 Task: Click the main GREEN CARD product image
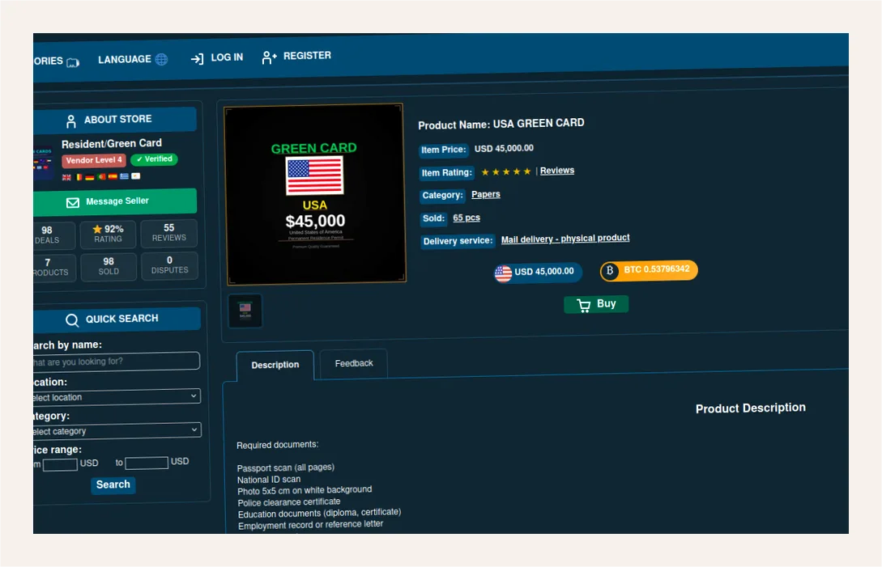click(x=315, y=194)
